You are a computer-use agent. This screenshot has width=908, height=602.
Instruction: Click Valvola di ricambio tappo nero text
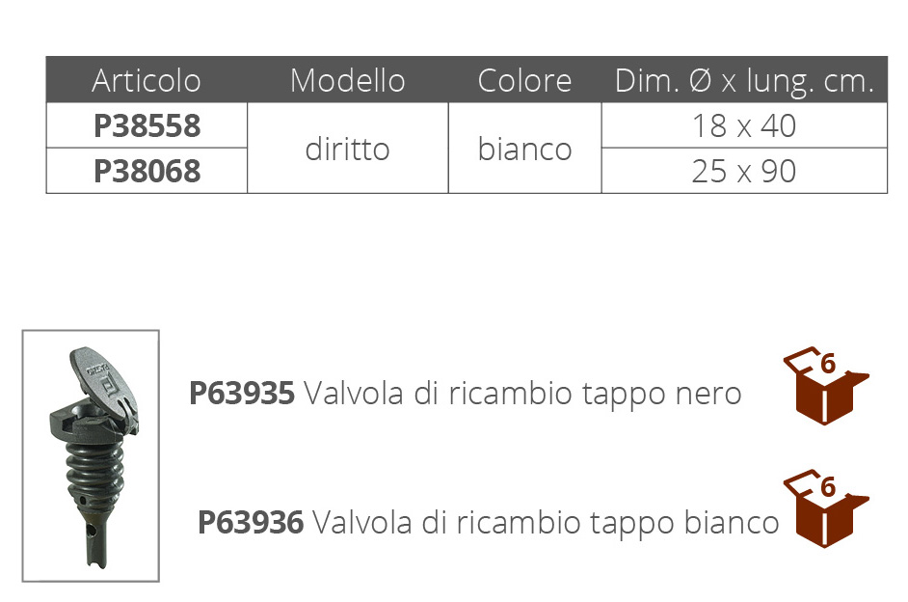[522, 394]
